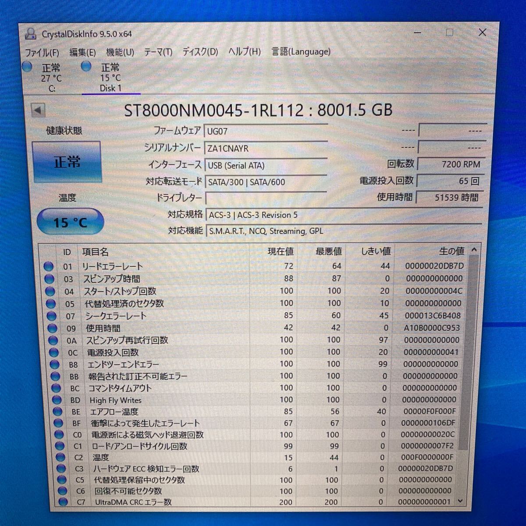Screen dimensions: 526x526
Task: Click raw value A10B0000C953 in 使用時間 row
Action: pyautogui.click(x=431, y=327)
